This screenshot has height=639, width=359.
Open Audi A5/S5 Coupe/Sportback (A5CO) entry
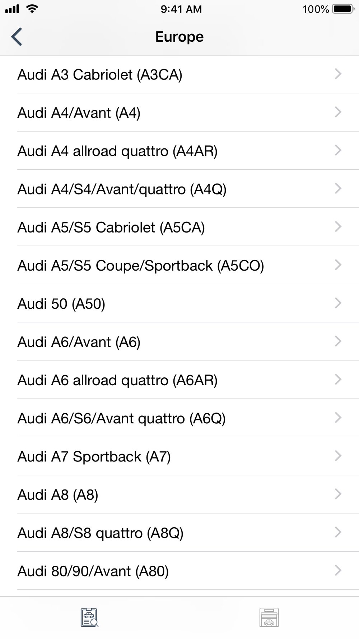[x=140, y=266]
